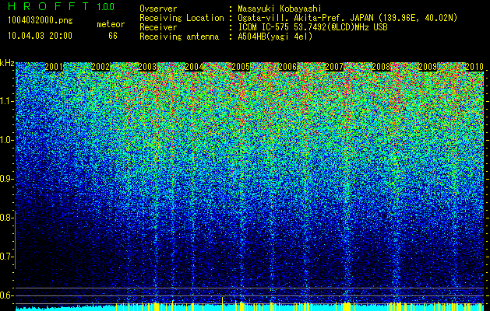Click the meteor label
Image resolution: width=490 pixels, height=311 pixels.
point(111,24)
